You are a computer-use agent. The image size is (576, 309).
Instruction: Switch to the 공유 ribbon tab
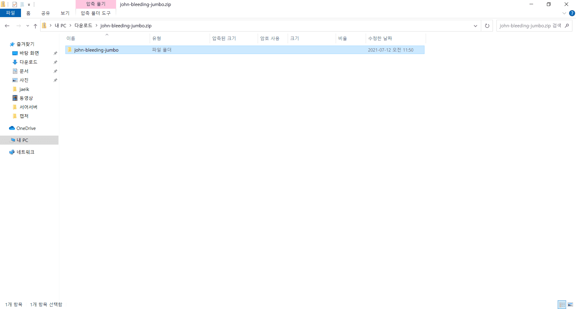(46, 13)
